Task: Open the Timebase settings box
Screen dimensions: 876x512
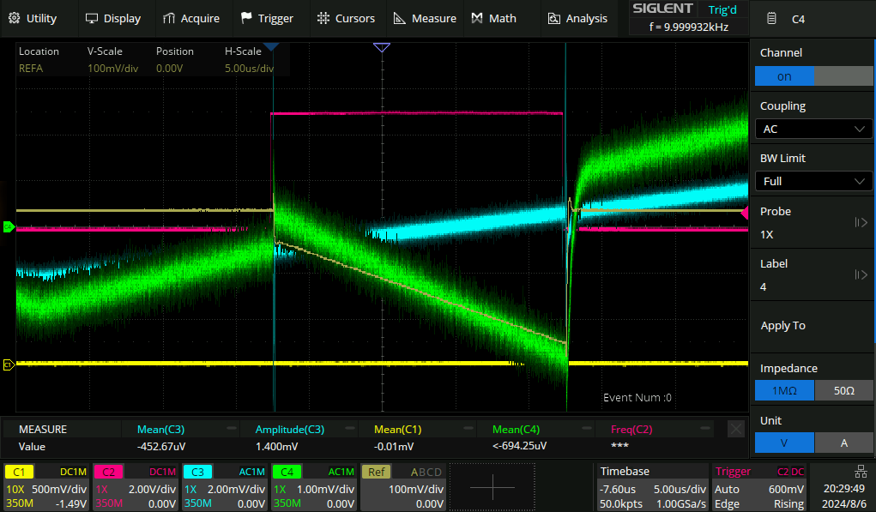Action: tap(651, 487)
